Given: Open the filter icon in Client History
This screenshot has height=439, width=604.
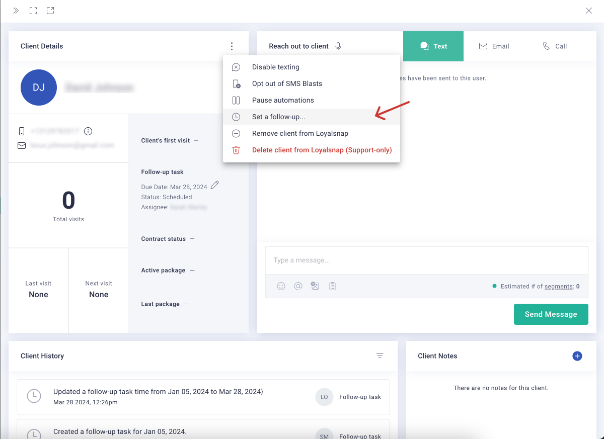Looking at the screenshot, I should [380, 356].
